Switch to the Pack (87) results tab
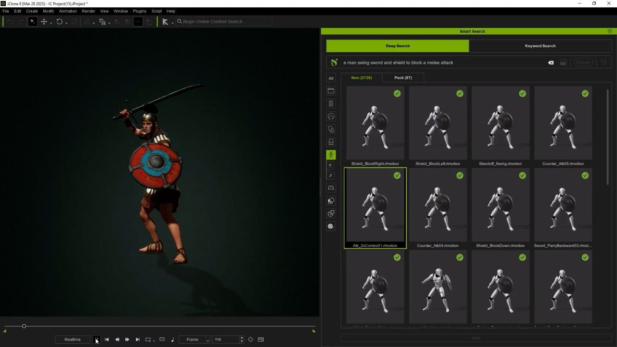The image size is (617, 347). tap(403, 78)
